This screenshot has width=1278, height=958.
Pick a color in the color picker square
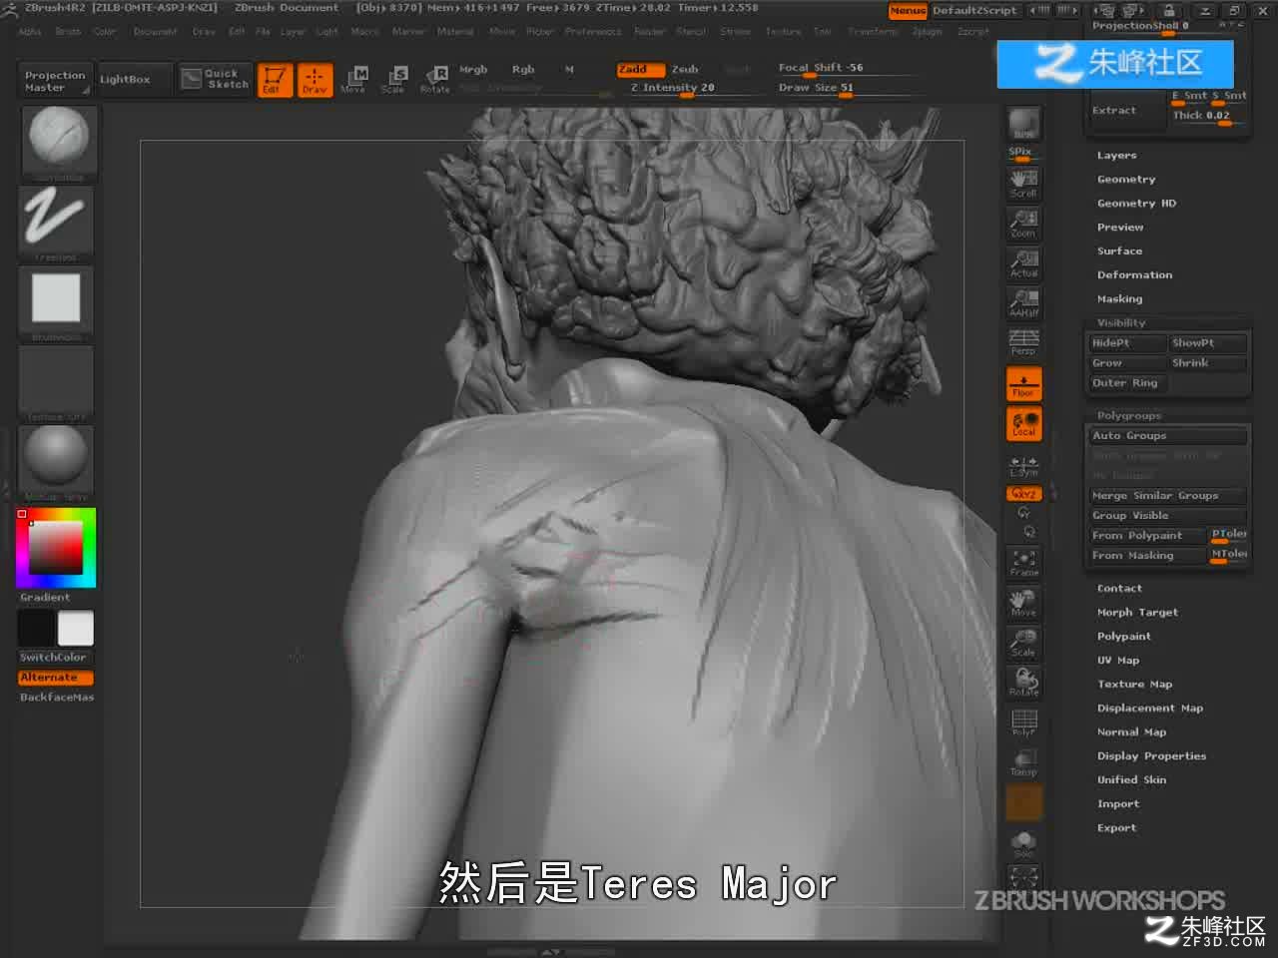click(55, 547)
